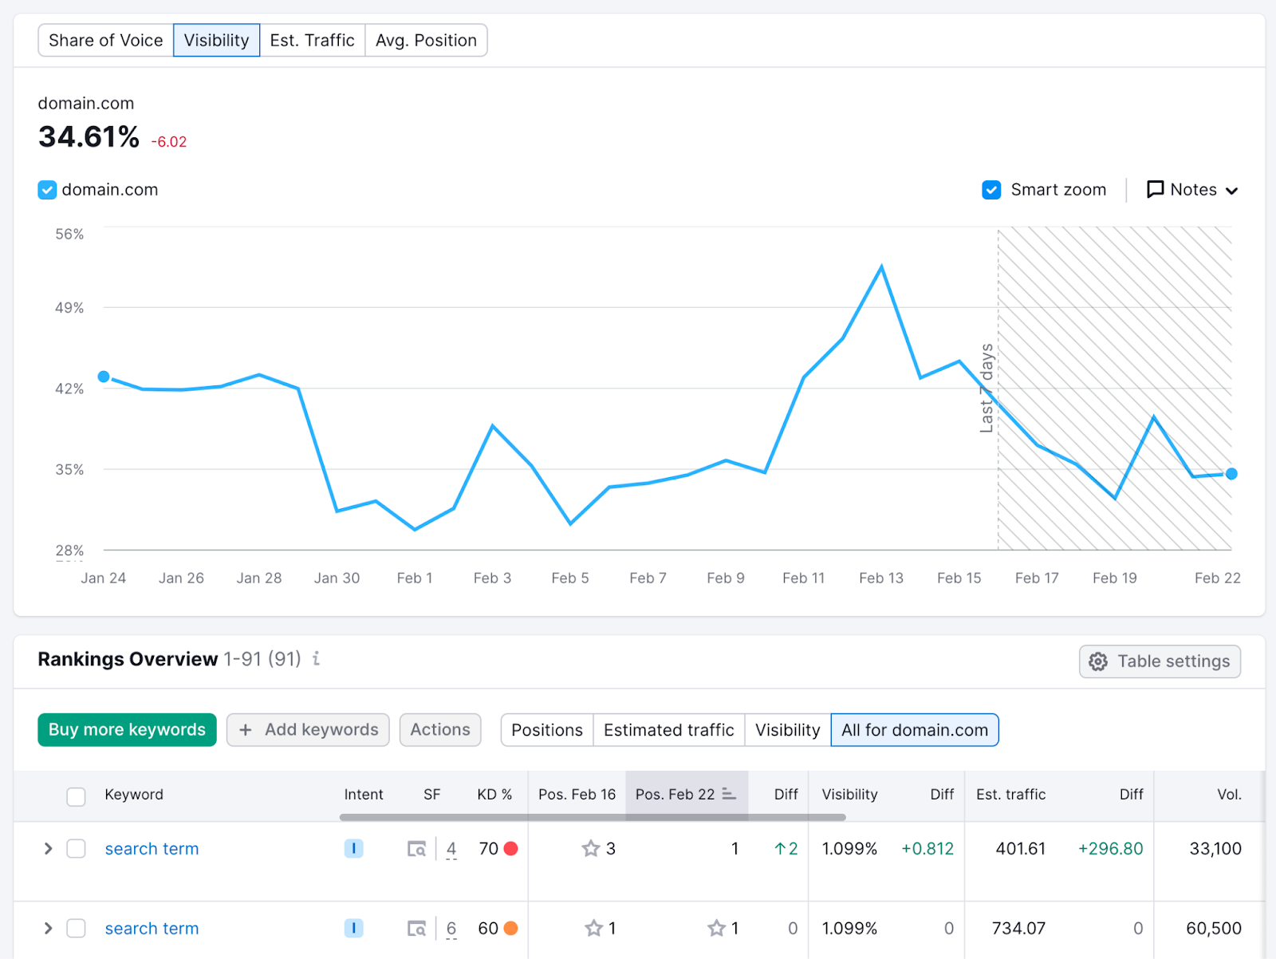
Task: Click the informational intent icon on first keyword
Action: tap(353, 848)
